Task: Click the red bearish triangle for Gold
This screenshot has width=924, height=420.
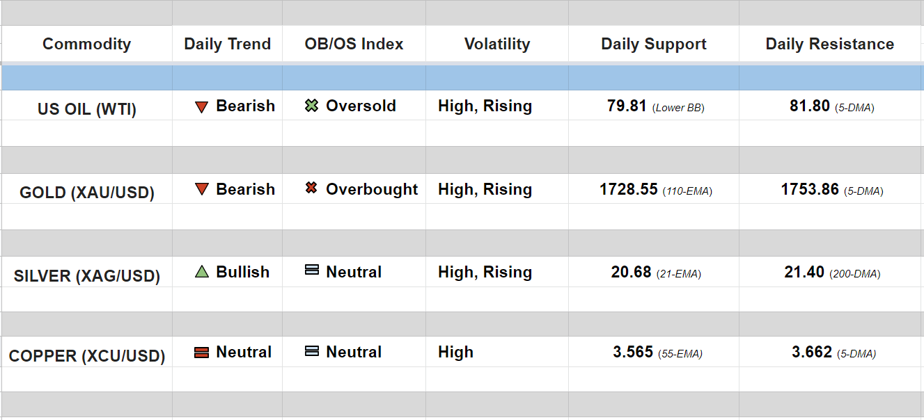Action: 202,189
